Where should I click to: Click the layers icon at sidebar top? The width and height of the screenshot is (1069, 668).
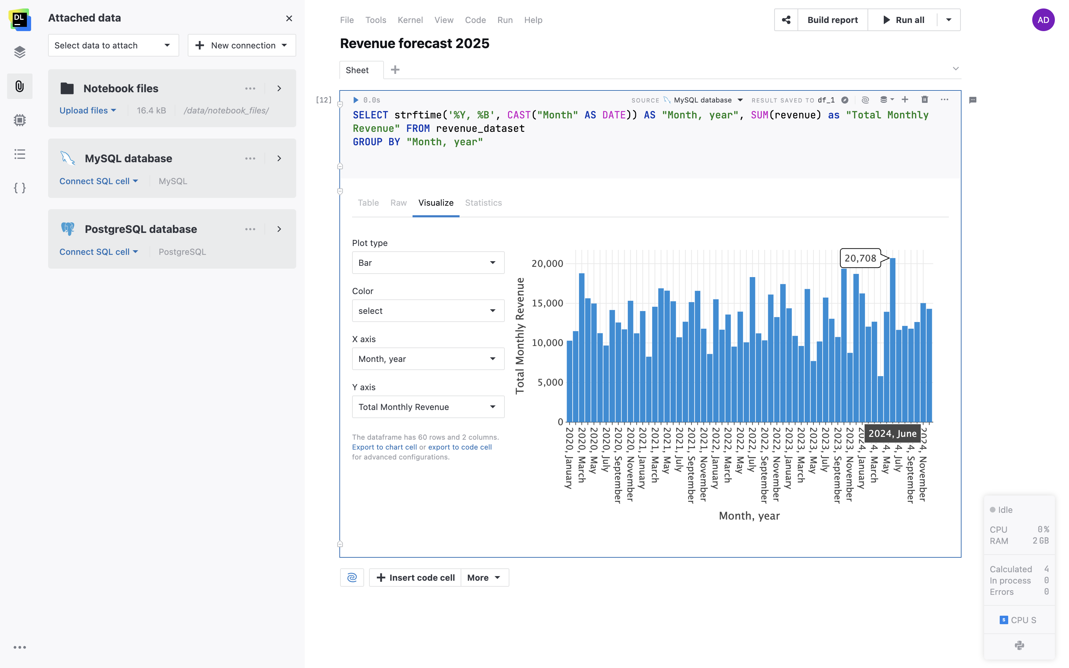pos(19,52)
